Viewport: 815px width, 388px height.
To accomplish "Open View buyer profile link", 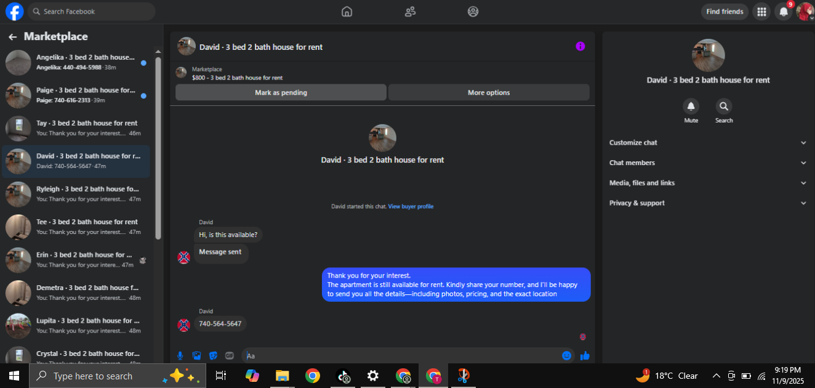I will click(x=411, y=206).
